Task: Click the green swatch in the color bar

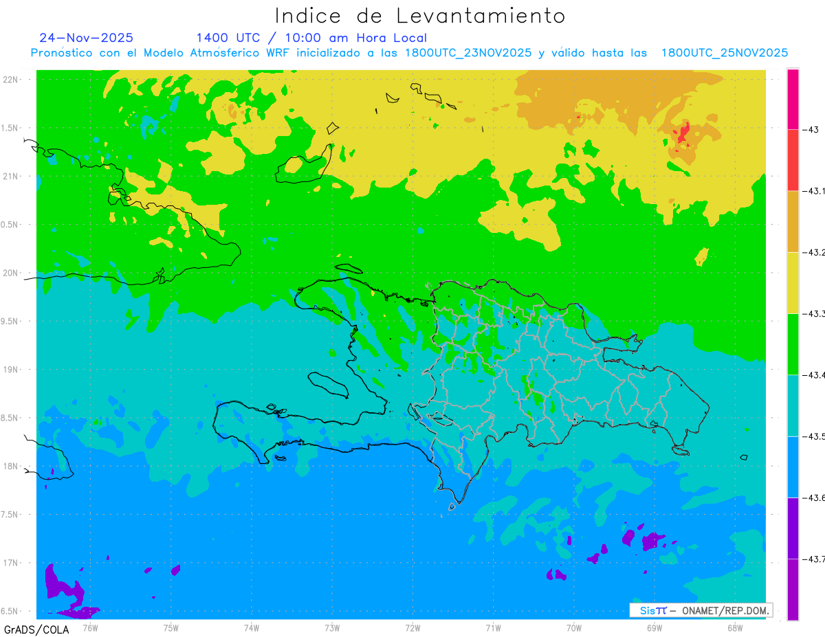Action: point(793,344)
